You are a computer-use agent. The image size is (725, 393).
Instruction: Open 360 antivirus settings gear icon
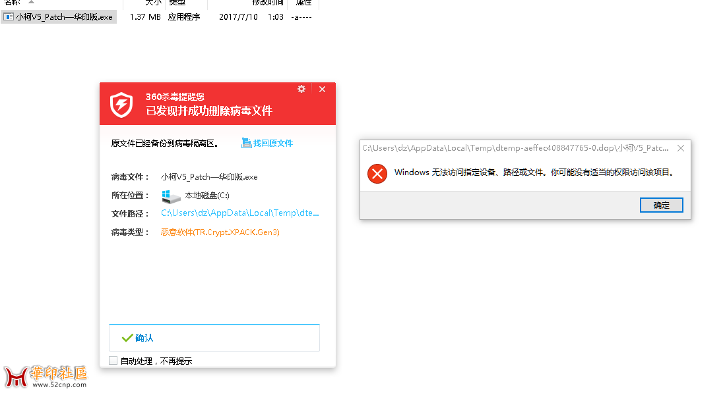point(301,89)
